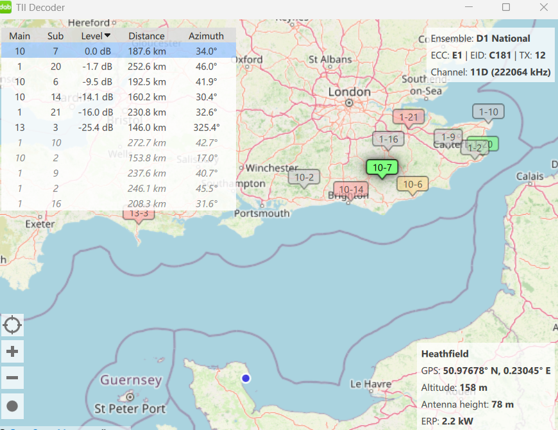Screen dimensions: 558x430
Task: Select the green 1-20 transmitter marker
Action: coord(491,144)
